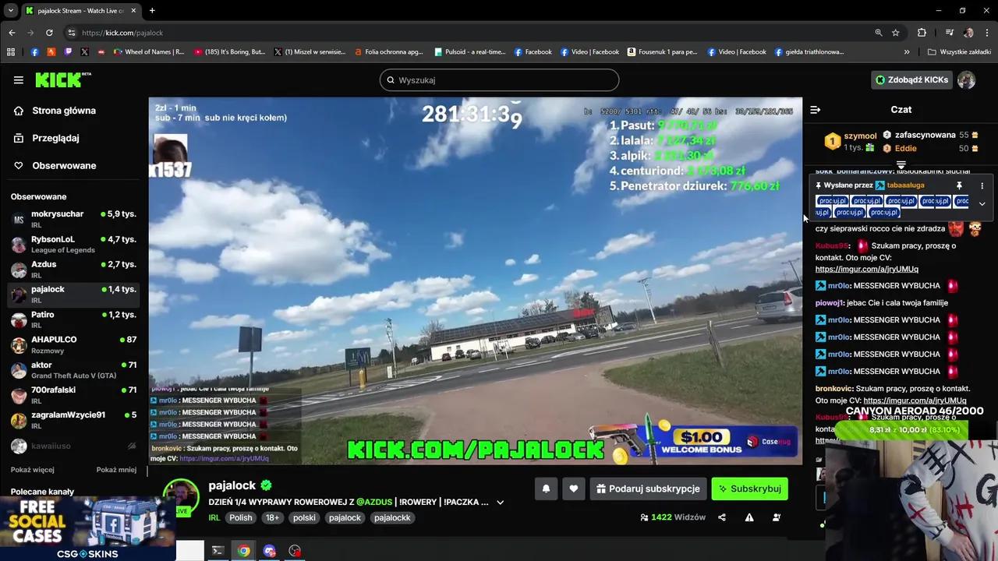Viewport: 998px width, 561px height.
Task: Click the IRL category link
Action: [214, 517]
